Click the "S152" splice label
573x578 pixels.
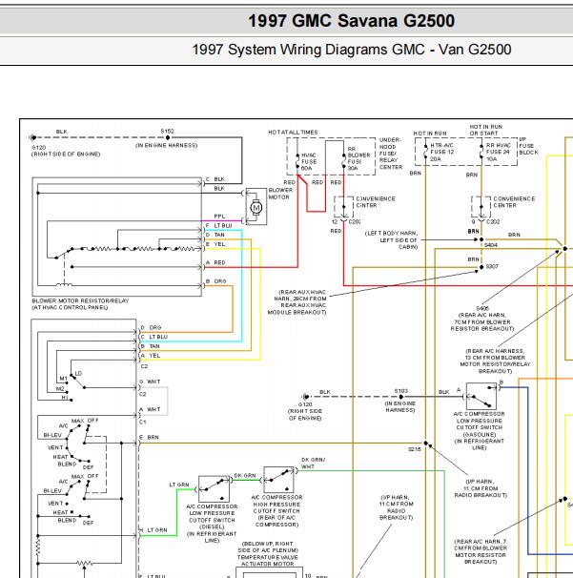click(x=167, y=132)
